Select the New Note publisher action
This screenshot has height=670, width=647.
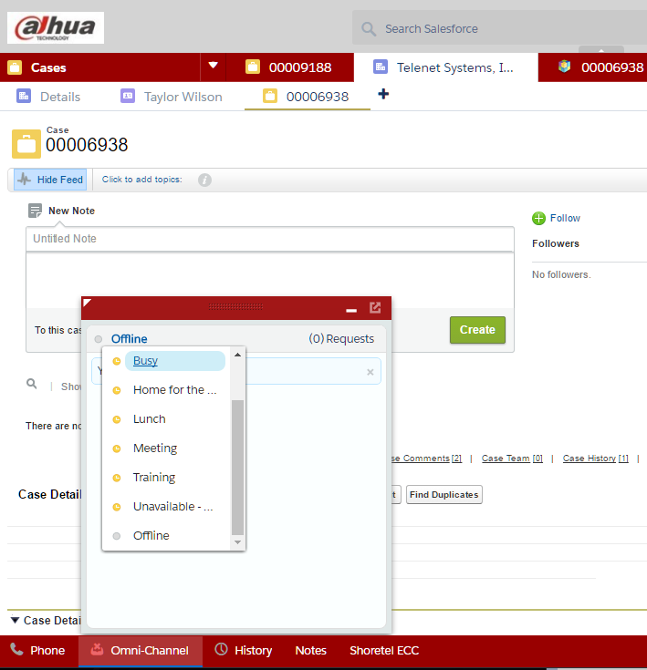click(x=61, y=211)
